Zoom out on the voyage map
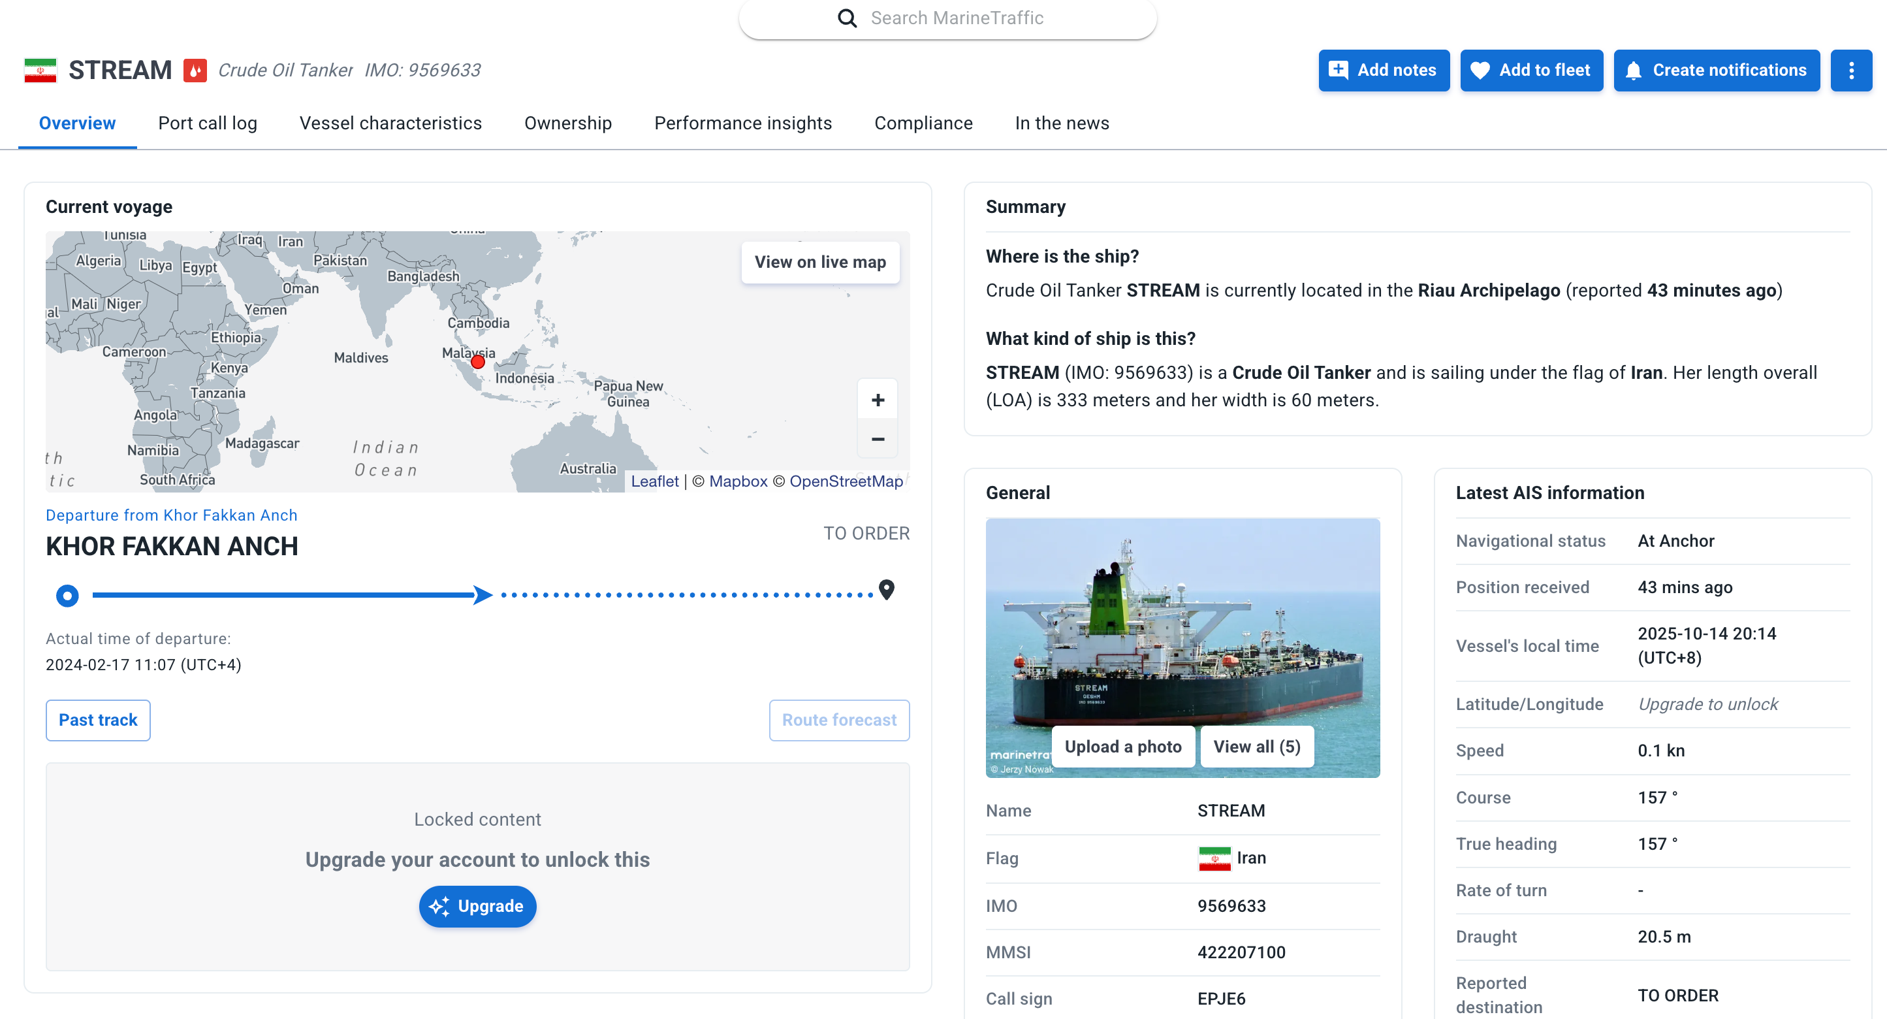This screenshot has height=1019, width=1887. pyautogui.click(x=878, y=439)
